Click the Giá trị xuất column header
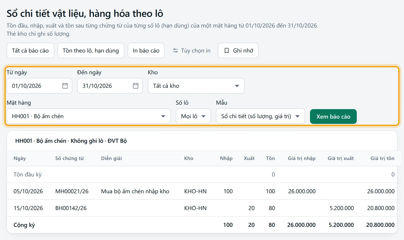 tap(341, 158)
